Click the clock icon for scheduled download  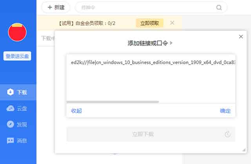point(227,134)
